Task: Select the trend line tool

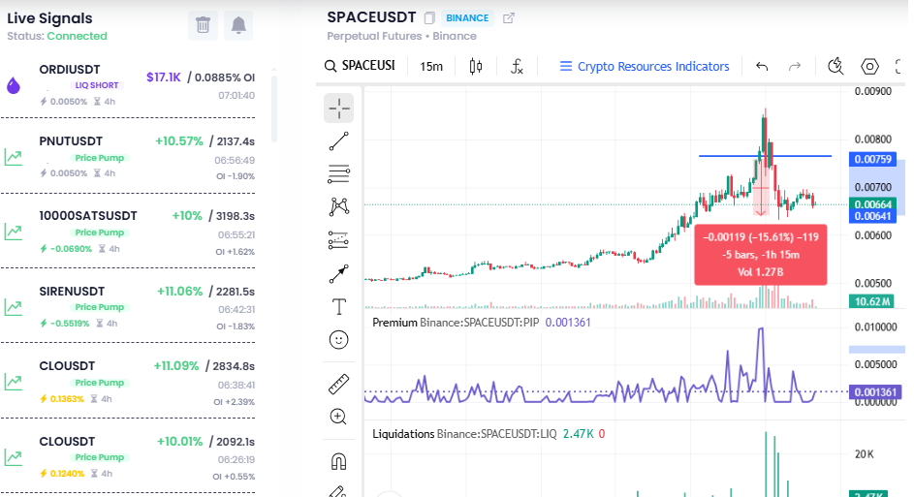Action: pos(338,141)
